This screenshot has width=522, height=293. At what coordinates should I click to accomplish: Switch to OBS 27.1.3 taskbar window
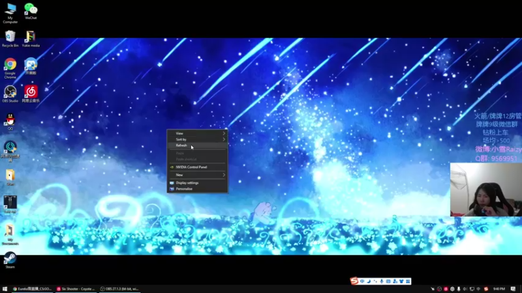point(119,289)
